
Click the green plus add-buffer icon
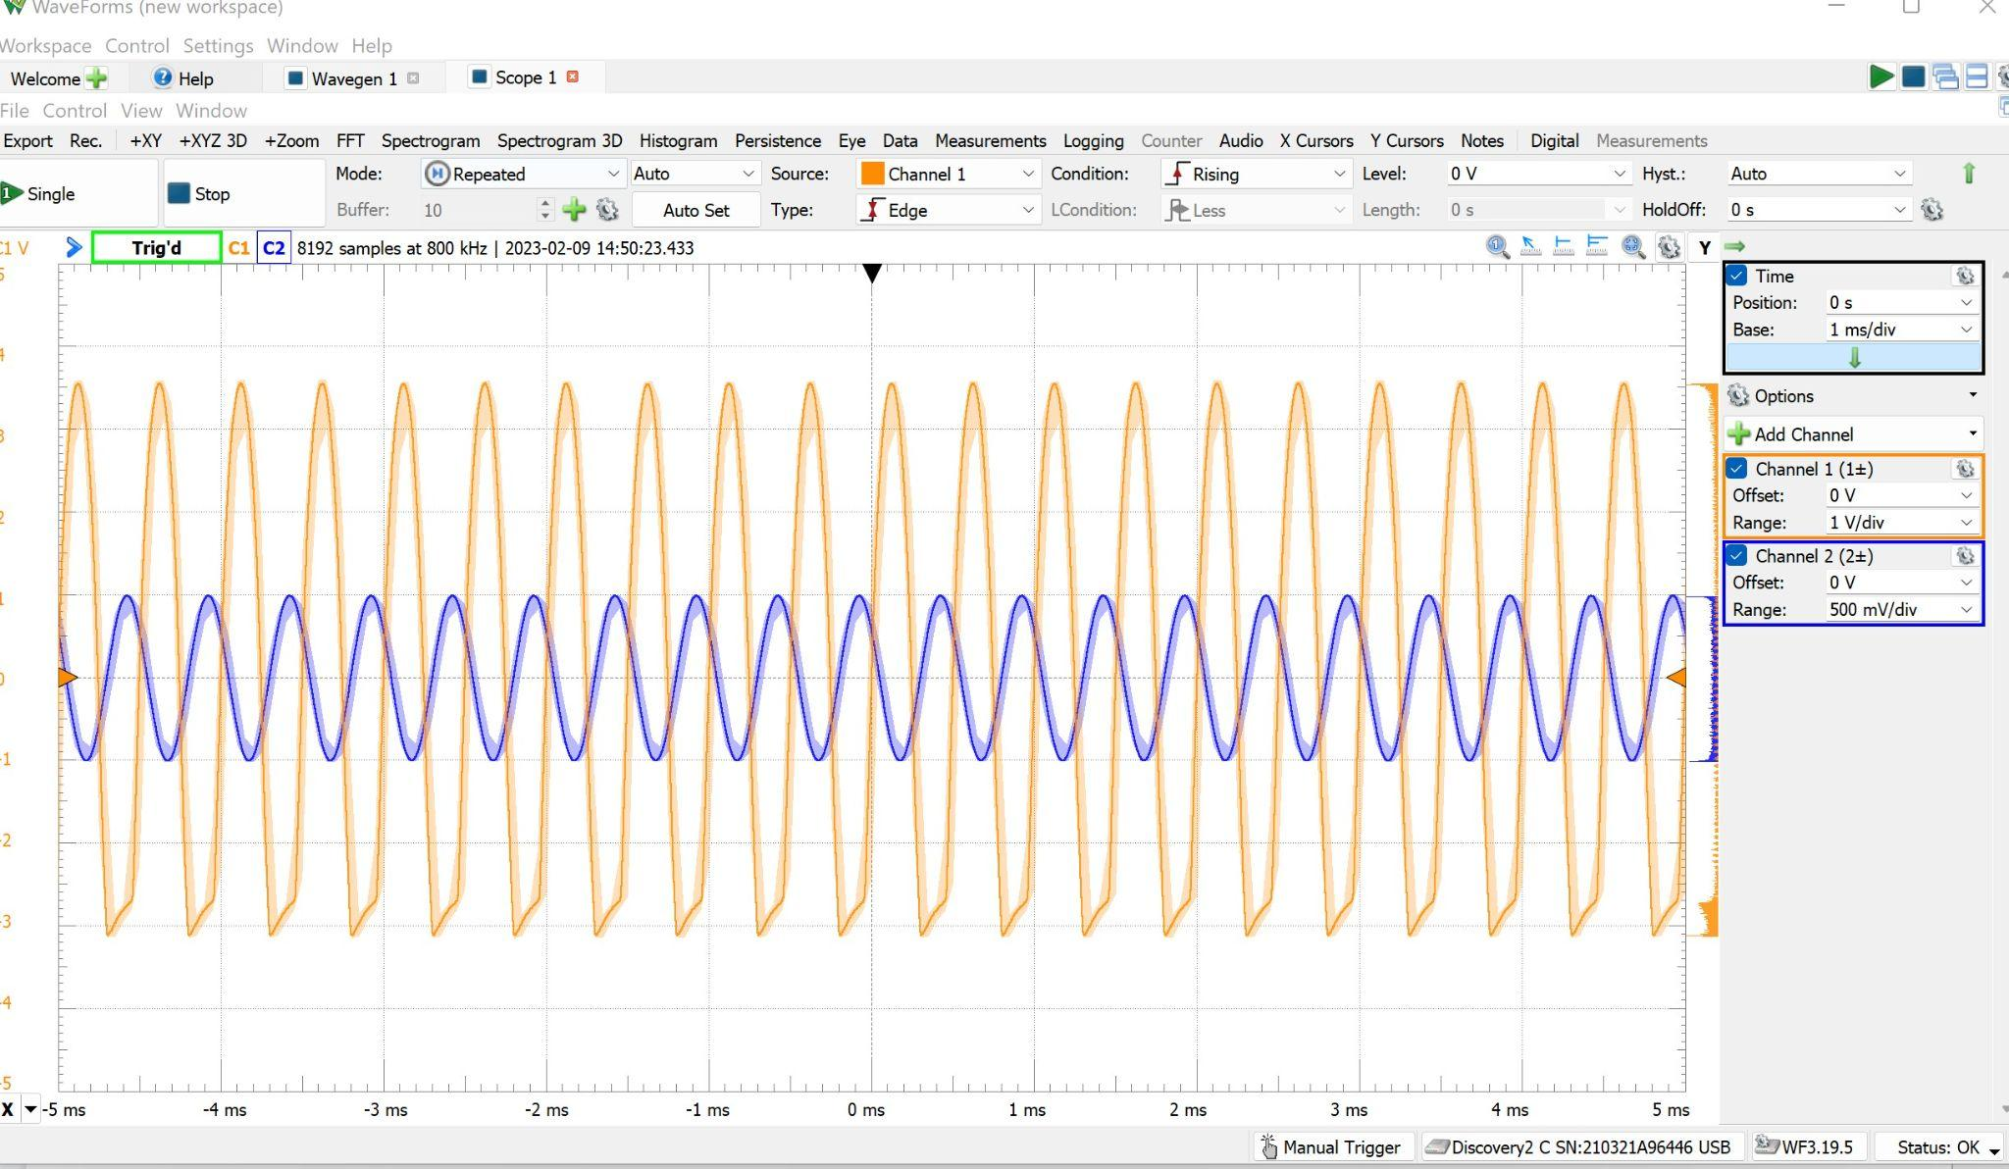(x=574, y=209)
